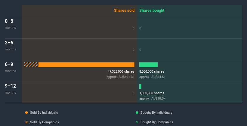Click the approx. AU$64.5k value
Image resolution: width=247 pixels, height=126 pixels.
[x=152, y=77]
